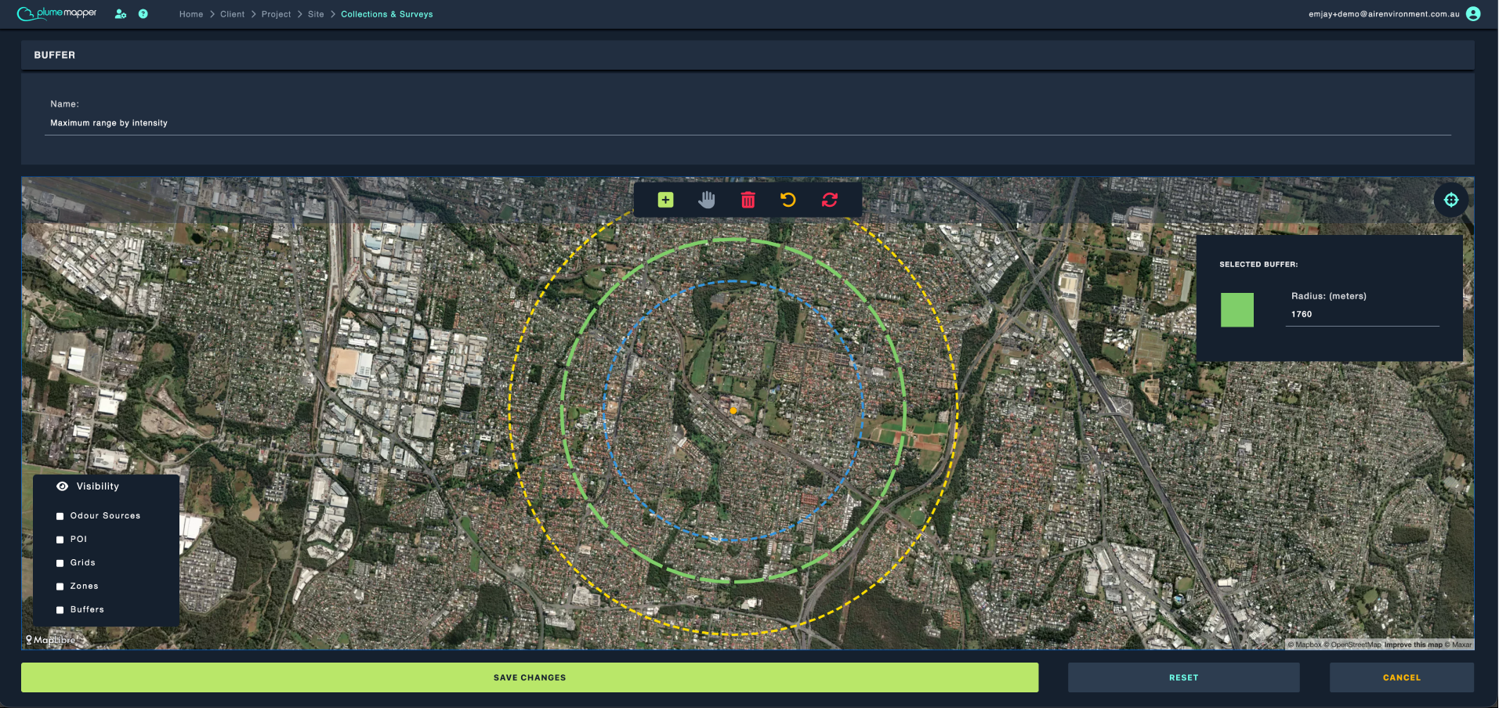1499x708 pixels.
Task: Toggle the Buffers checkbox
Action: click(x=60, y=610)
